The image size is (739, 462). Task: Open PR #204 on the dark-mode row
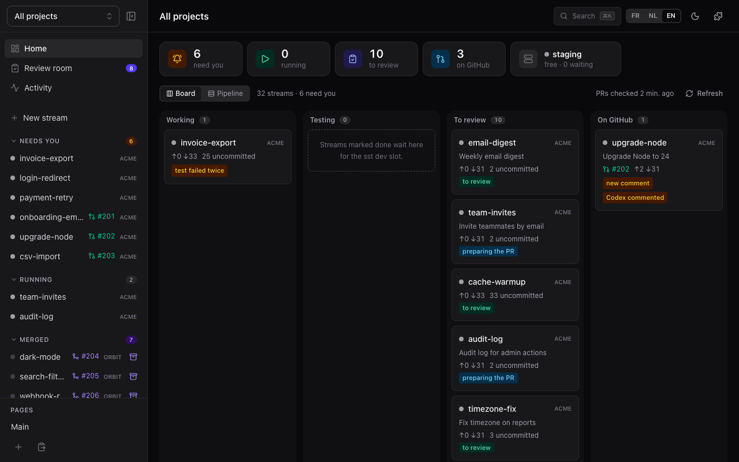[x=85, y=357]
